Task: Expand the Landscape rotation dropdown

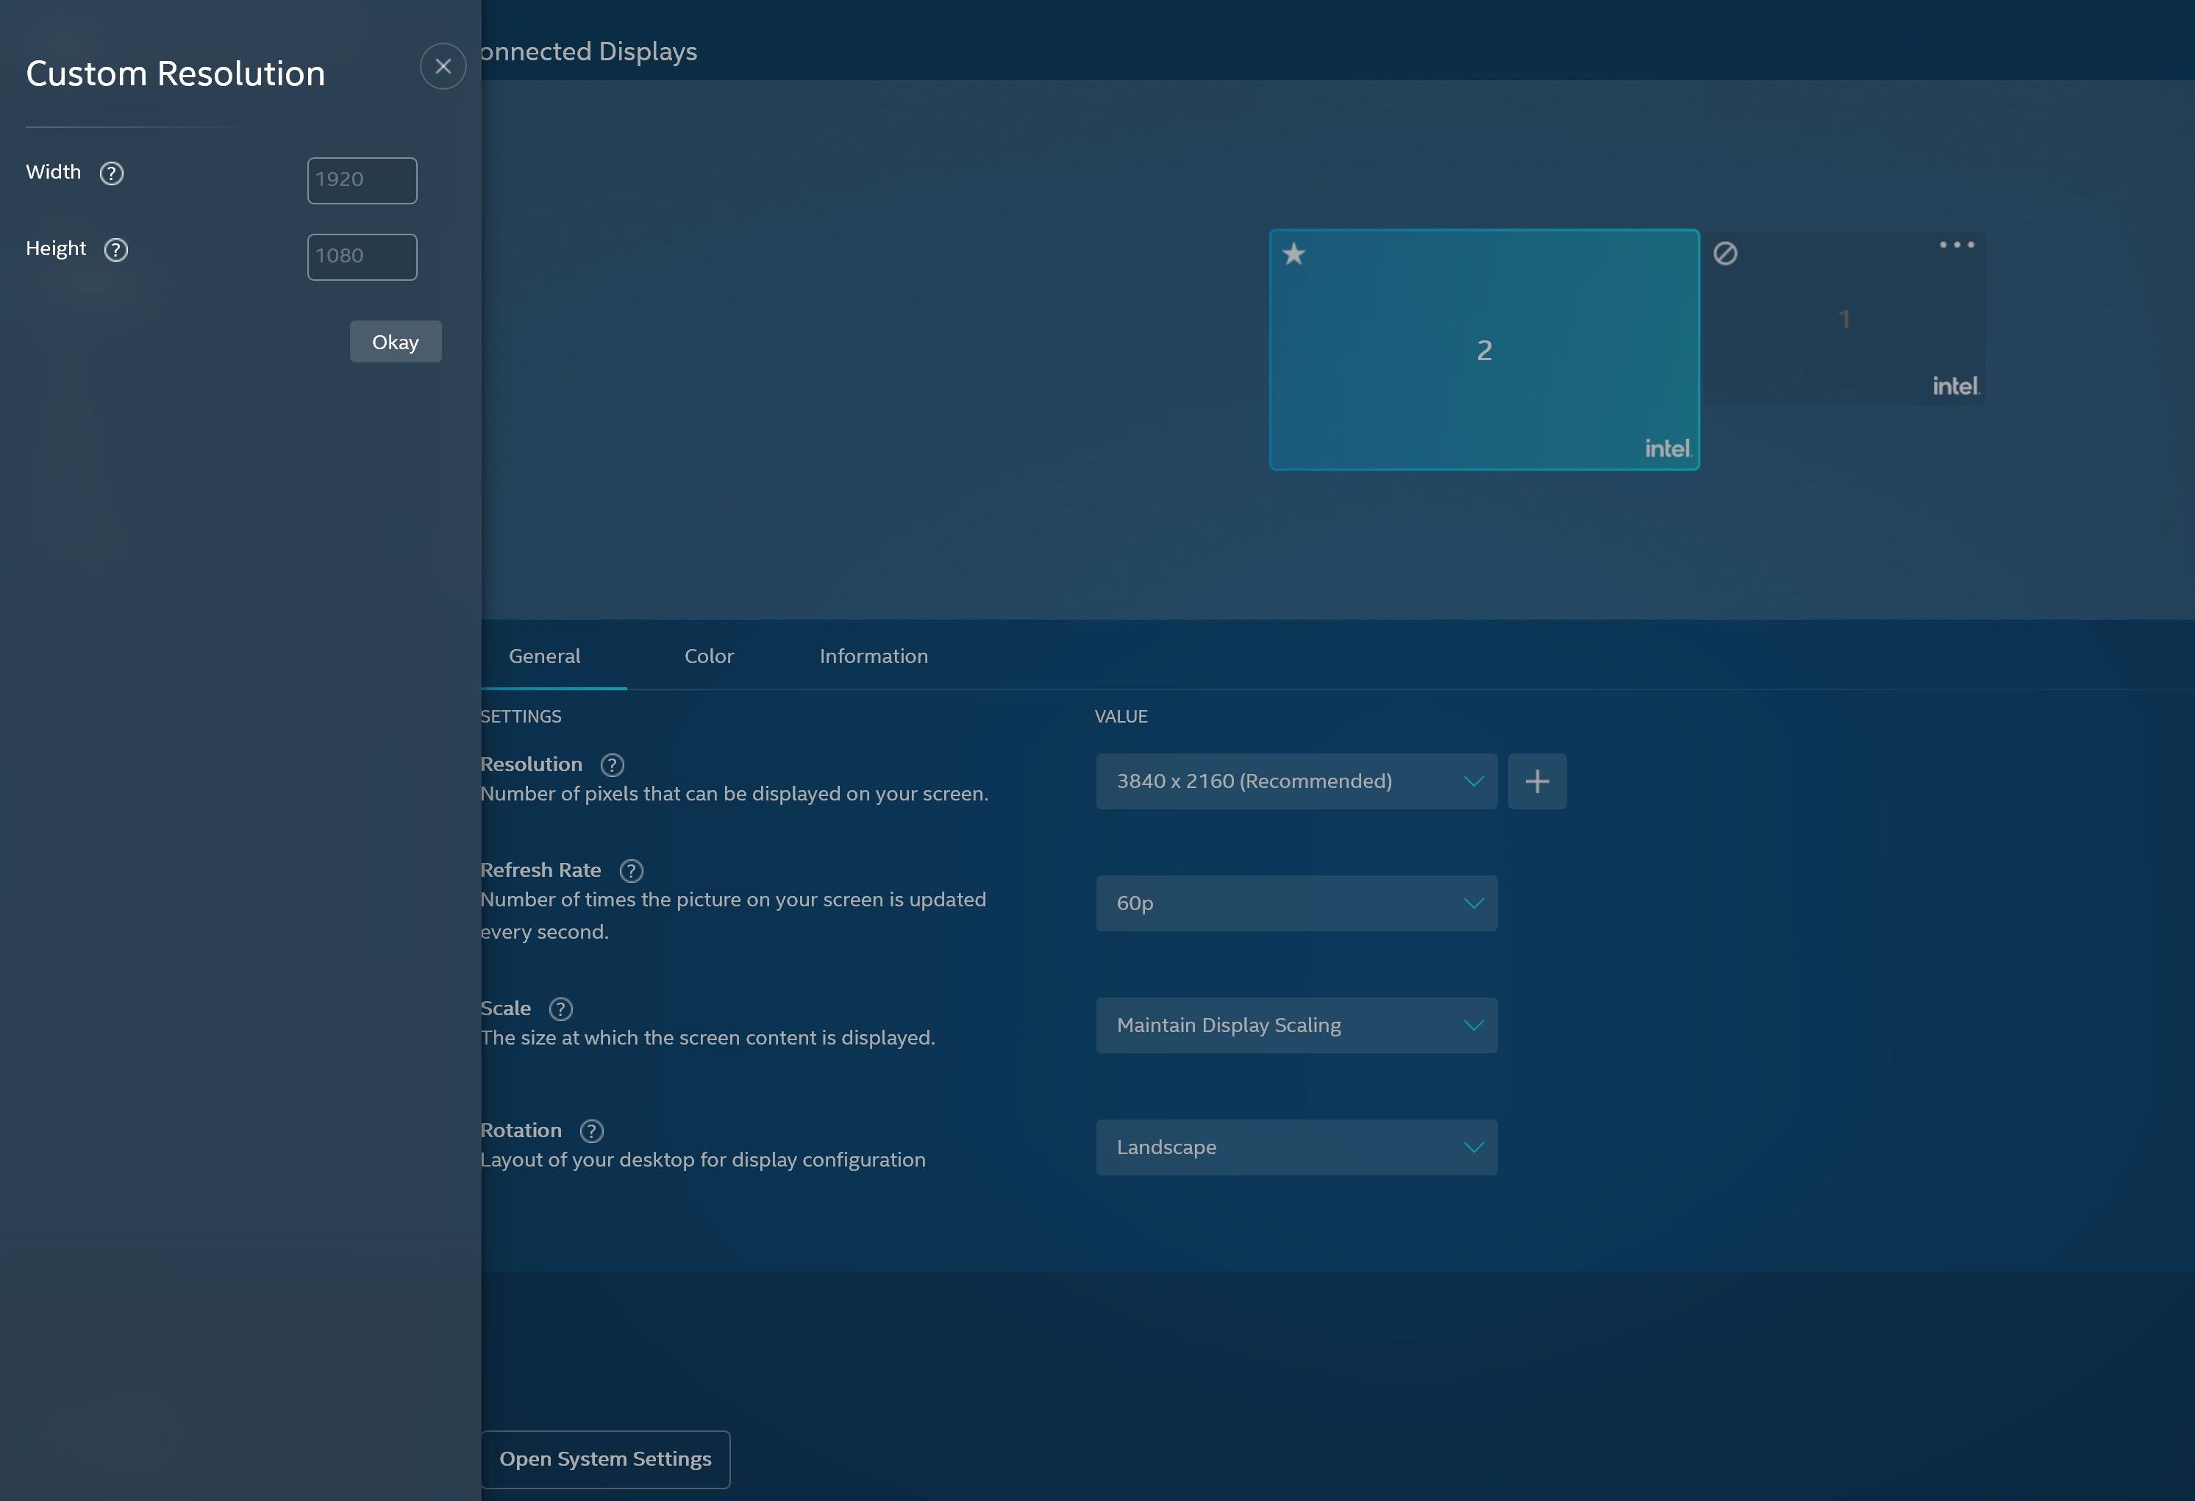Action: [1296, 1148]
